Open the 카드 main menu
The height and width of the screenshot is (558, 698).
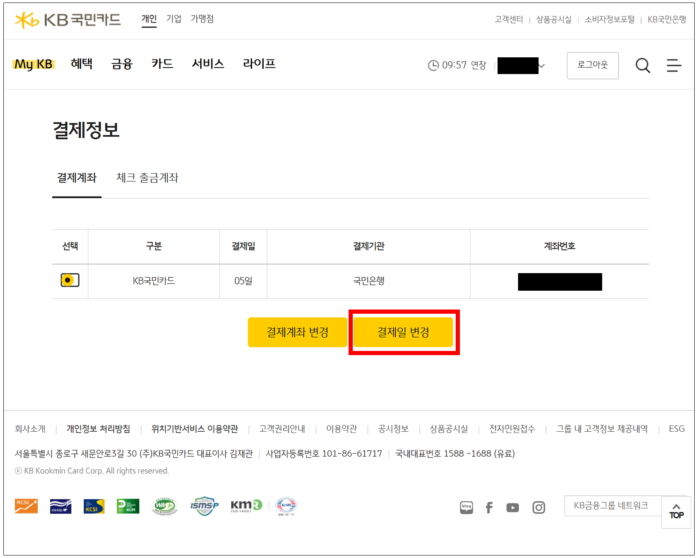162,64
